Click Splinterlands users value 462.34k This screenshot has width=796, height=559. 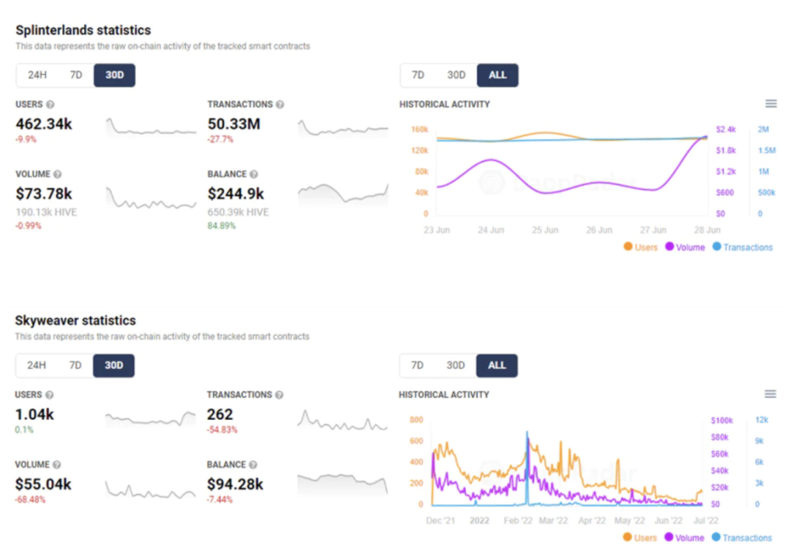[x=44, y=124]
